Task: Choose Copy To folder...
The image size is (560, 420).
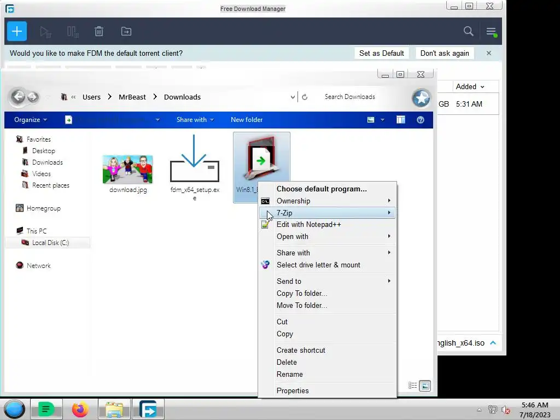Action: 327,294
